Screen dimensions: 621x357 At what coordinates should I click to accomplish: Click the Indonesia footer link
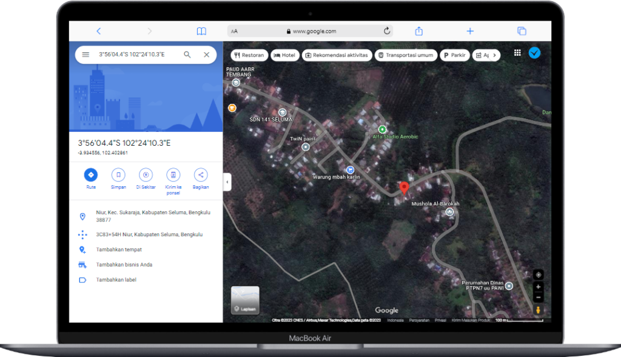tap(395, 320)
